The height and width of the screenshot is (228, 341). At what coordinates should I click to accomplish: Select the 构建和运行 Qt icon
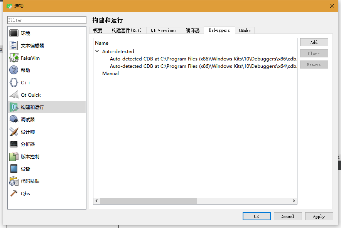[x=14, y=107]
